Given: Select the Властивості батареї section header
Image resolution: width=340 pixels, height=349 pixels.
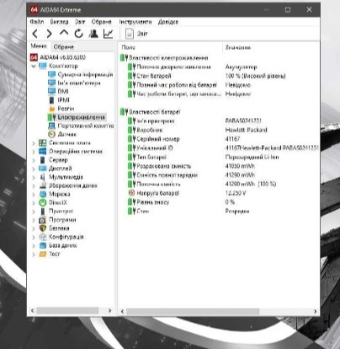Looking at the screenshot, I should (x=151, y=112).
